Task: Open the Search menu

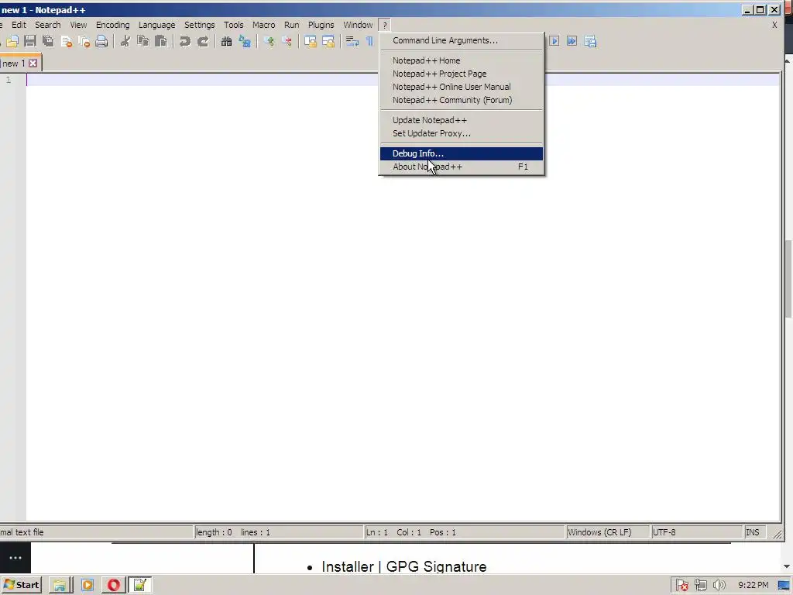Action: coord(47,25)
